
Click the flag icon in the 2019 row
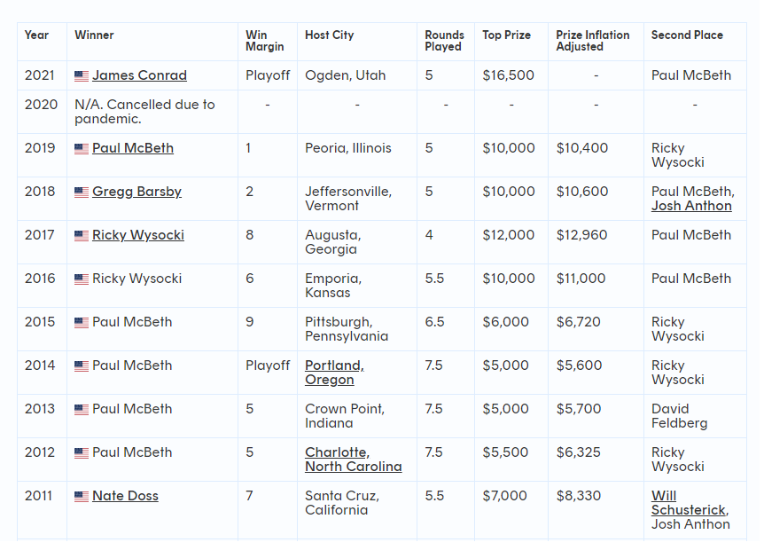pyautogui.click(x=82, y=149)
